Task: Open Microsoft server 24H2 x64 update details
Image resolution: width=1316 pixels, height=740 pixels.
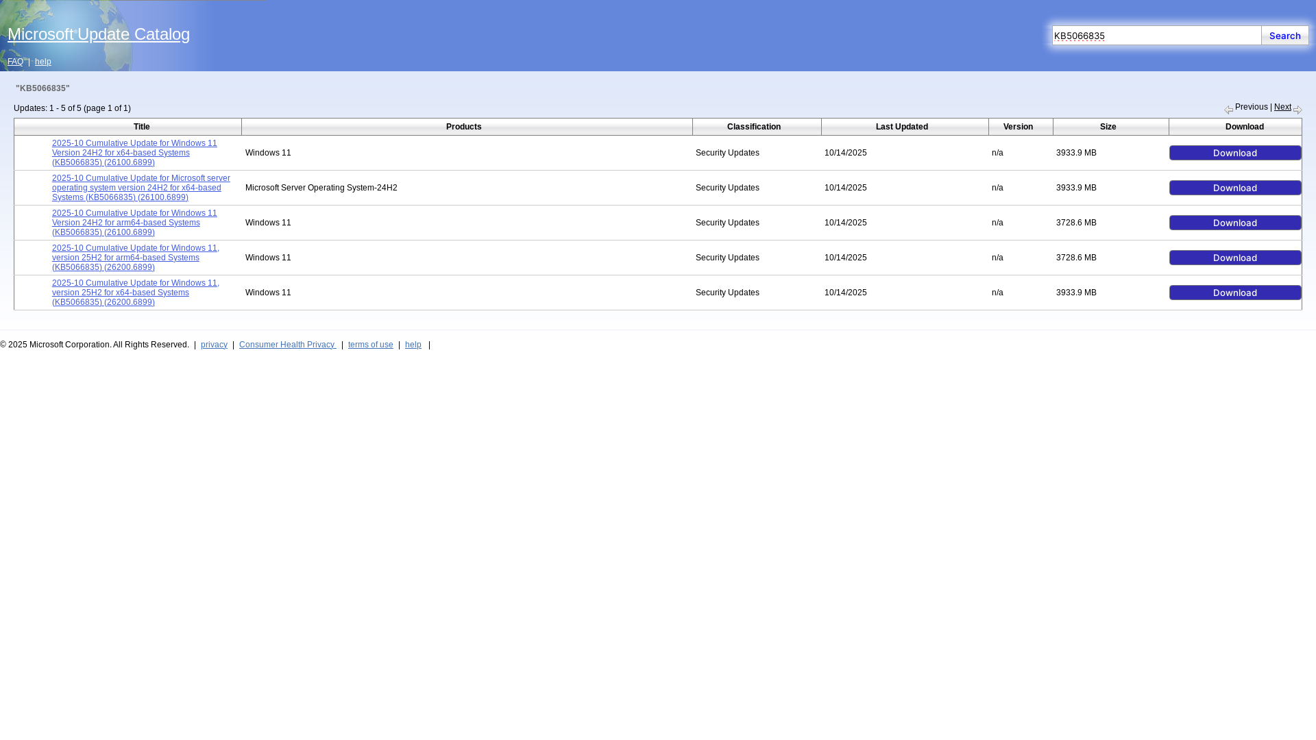Action: [x=141, y=188]
